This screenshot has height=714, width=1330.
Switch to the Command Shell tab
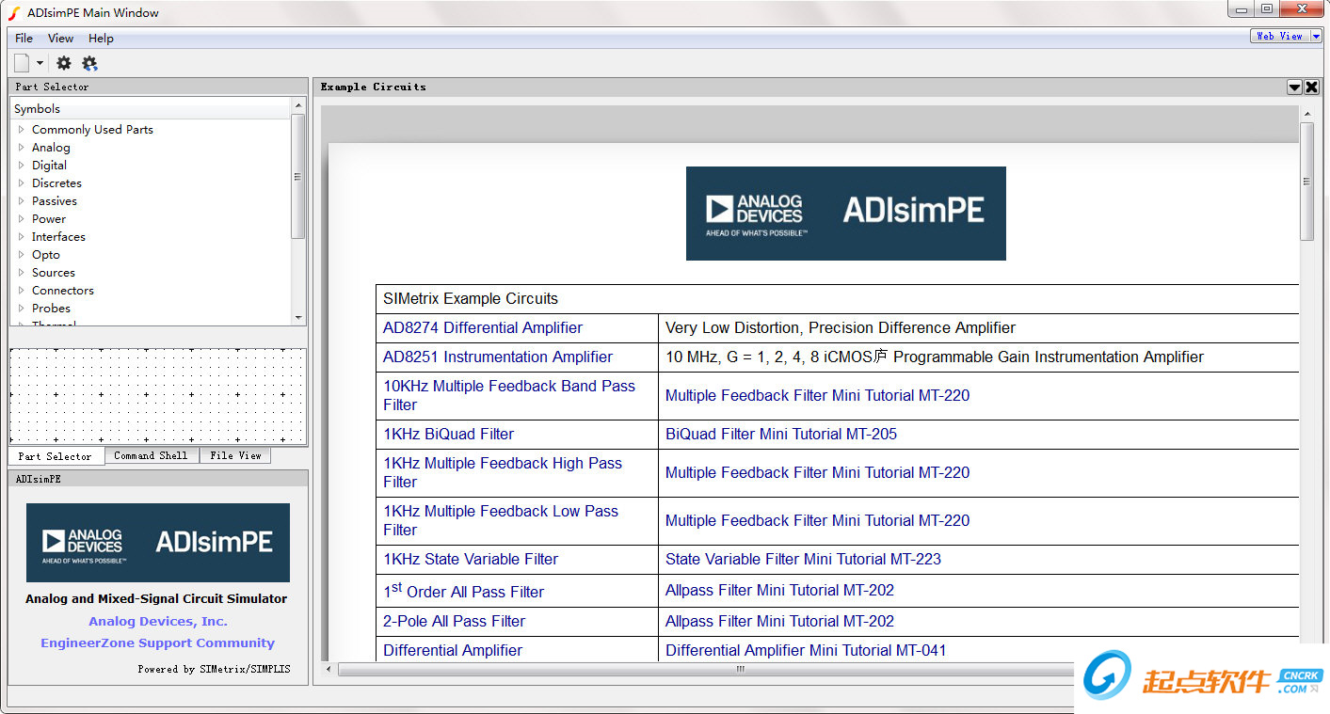(x=151, y=455)
